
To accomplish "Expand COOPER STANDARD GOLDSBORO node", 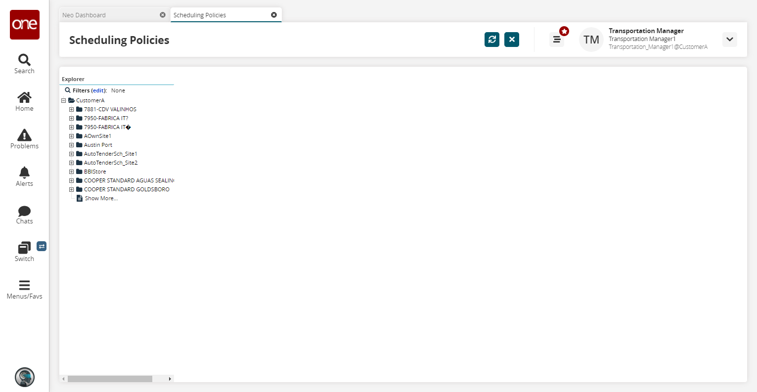I will click(x=72, y=189).
